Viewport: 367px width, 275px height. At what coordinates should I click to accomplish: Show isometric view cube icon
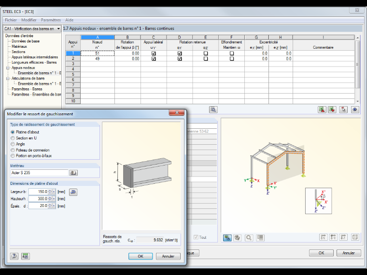click(355, 237)
